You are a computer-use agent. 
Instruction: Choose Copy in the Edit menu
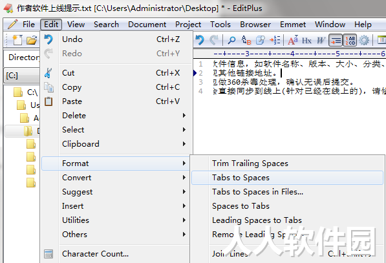(116, 87)
